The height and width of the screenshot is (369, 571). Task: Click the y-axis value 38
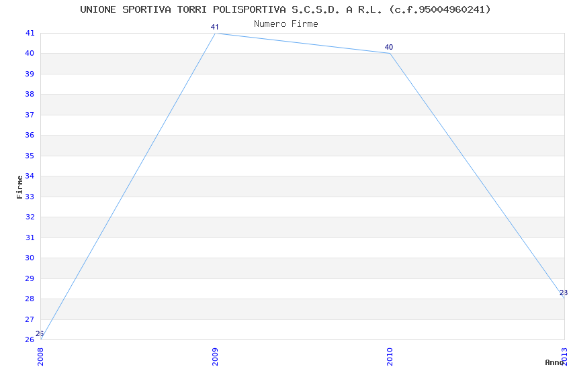pos(30,94)
